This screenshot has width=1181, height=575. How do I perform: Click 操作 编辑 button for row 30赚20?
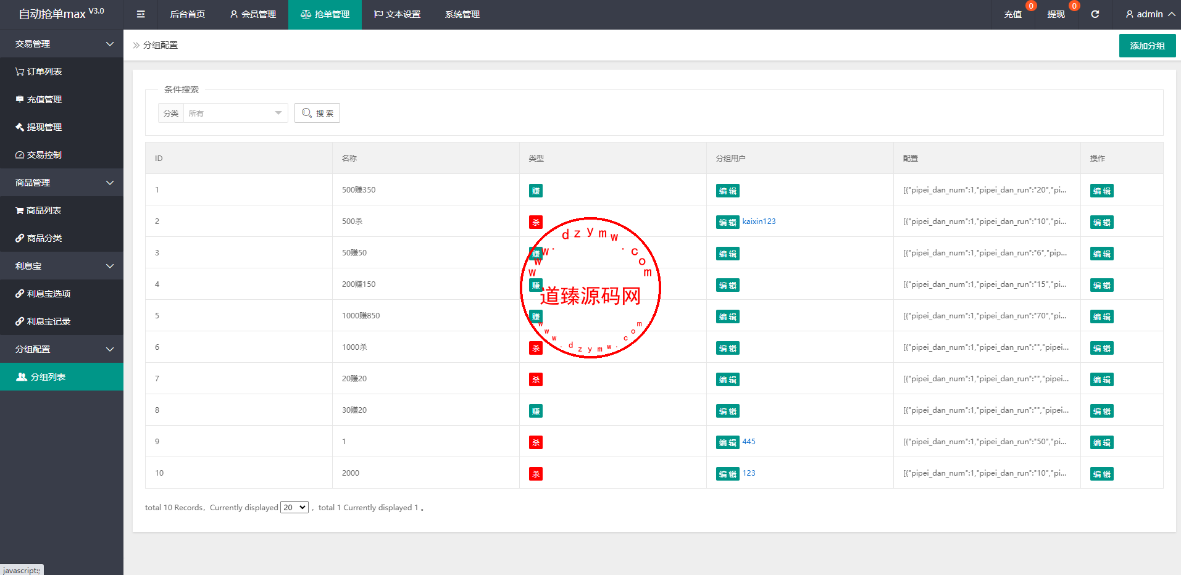pos(1102,411)
